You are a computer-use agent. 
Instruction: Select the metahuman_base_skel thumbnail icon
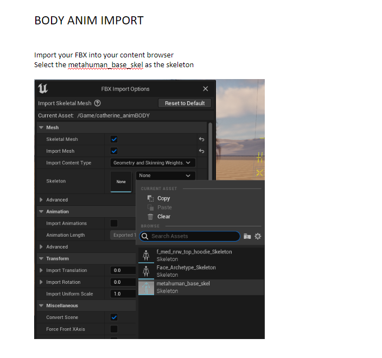(146, 288)
